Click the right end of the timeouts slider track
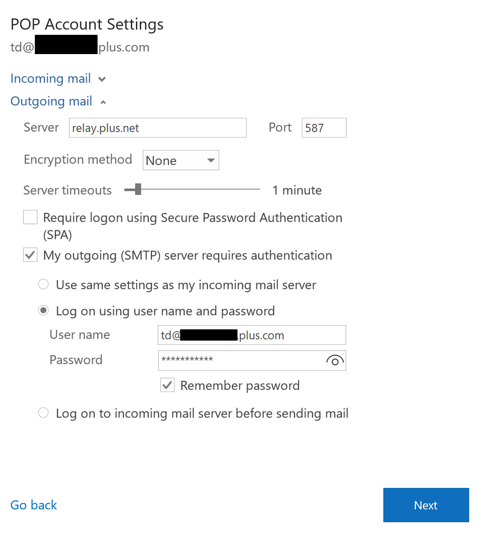Viewport: 483px width, 535px height. [x=258, y=190]
